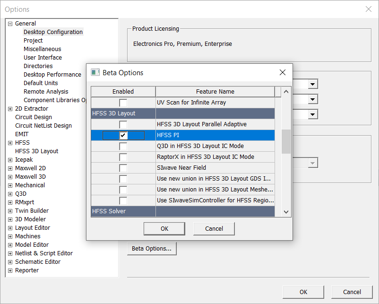The image size is (379, 304).
Task: Expand the Maxwell 3D options node
Action: [10, 176]
